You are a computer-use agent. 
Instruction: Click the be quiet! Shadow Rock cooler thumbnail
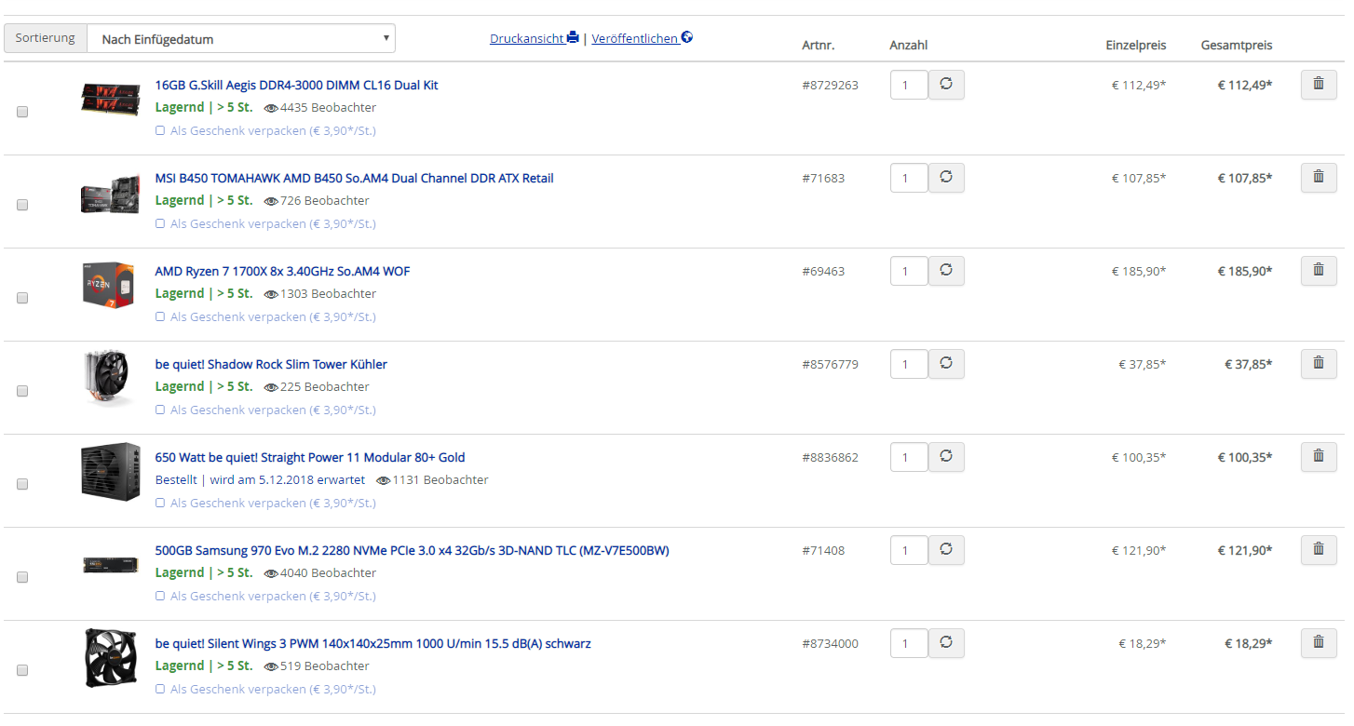(110, 378)
